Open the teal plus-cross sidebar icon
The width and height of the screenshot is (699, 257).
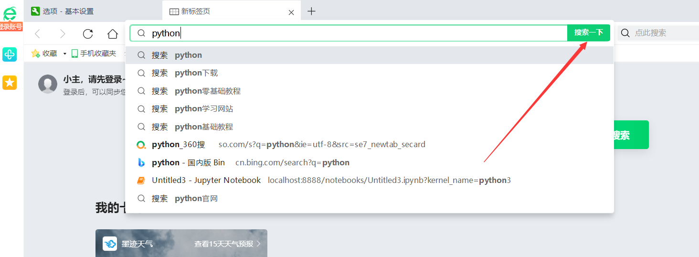point(10,54)
